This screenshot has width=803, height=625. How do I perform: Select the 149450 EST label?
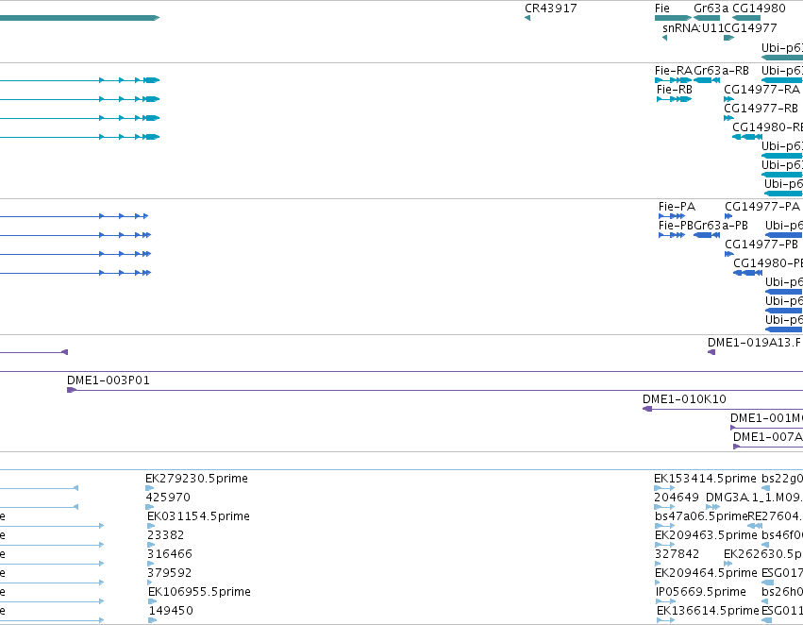tap(171, 611)
